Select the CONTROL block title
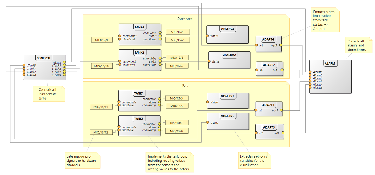The width and height of the screenshot is (375, 175). [x=43, y=58]
